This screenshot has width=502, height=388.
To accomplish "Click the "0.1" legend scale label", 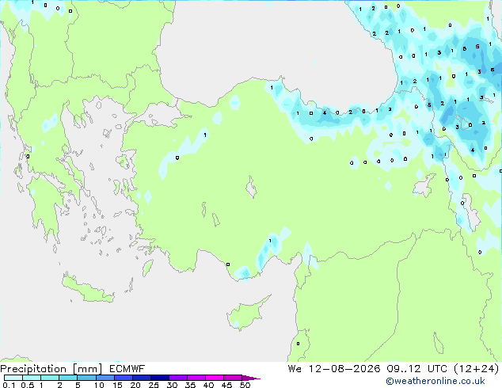I will click(x=9, y=385).
